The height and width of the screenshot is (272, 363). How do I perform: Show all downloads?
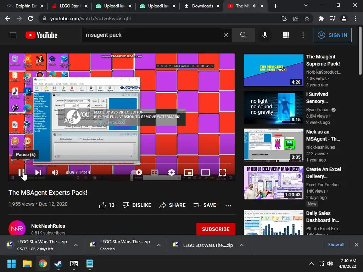click(336, 245)
